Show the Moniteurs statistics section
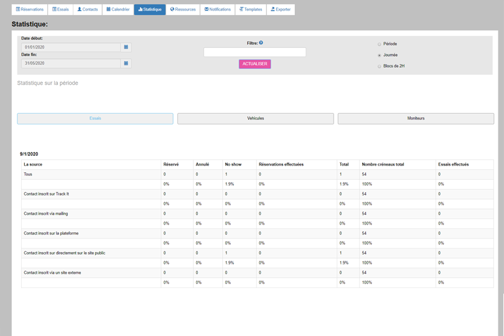 (416, 119)
